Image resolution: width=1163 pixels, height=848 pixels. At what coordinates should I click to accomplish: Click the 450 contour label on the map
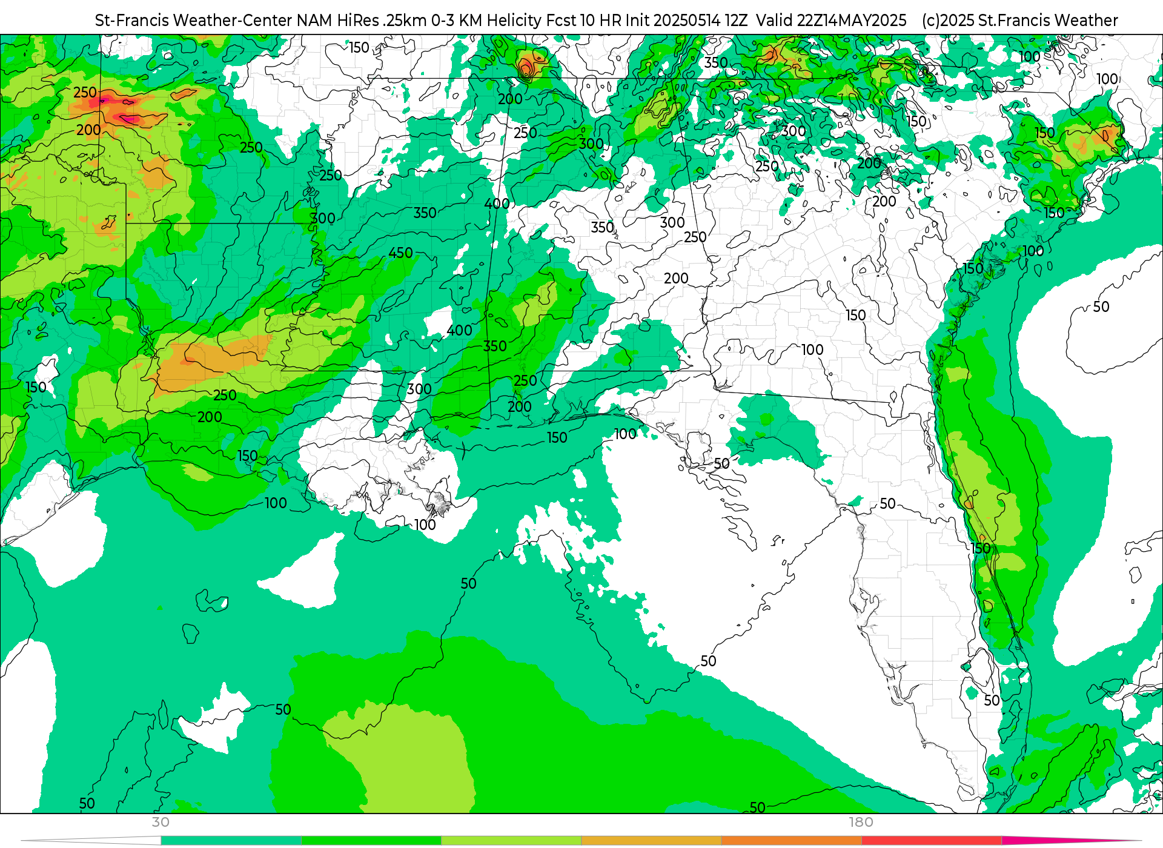(x=400, y=253)
